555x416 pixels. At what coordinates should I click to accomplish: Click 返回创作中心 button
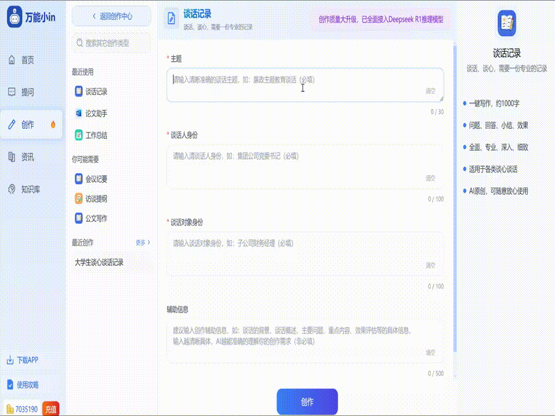click(112, 16)
